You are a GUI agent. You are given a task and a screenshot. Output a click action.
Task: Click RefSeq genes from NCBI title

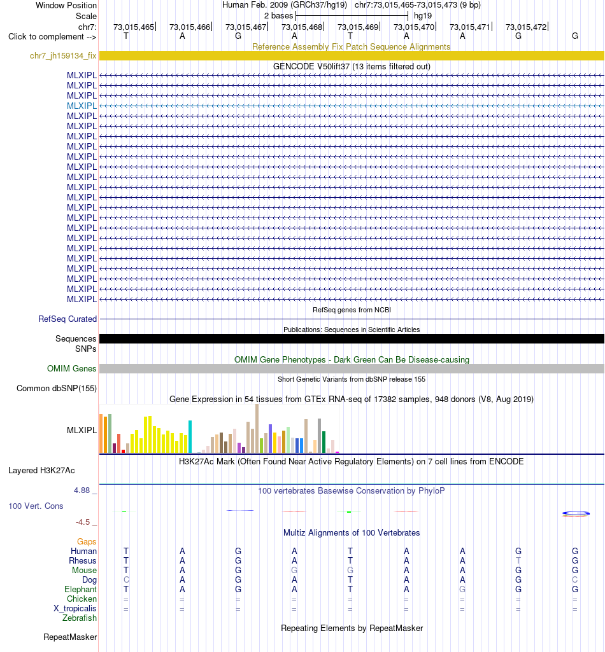[x=352, y=310]
